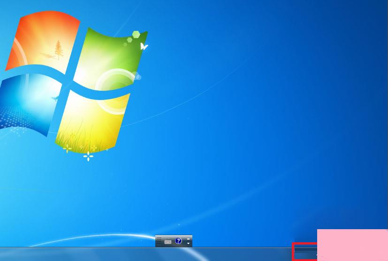Click the language bar dotted grip handle
This screenshot has width=388, height=261.
pos(159,241)
